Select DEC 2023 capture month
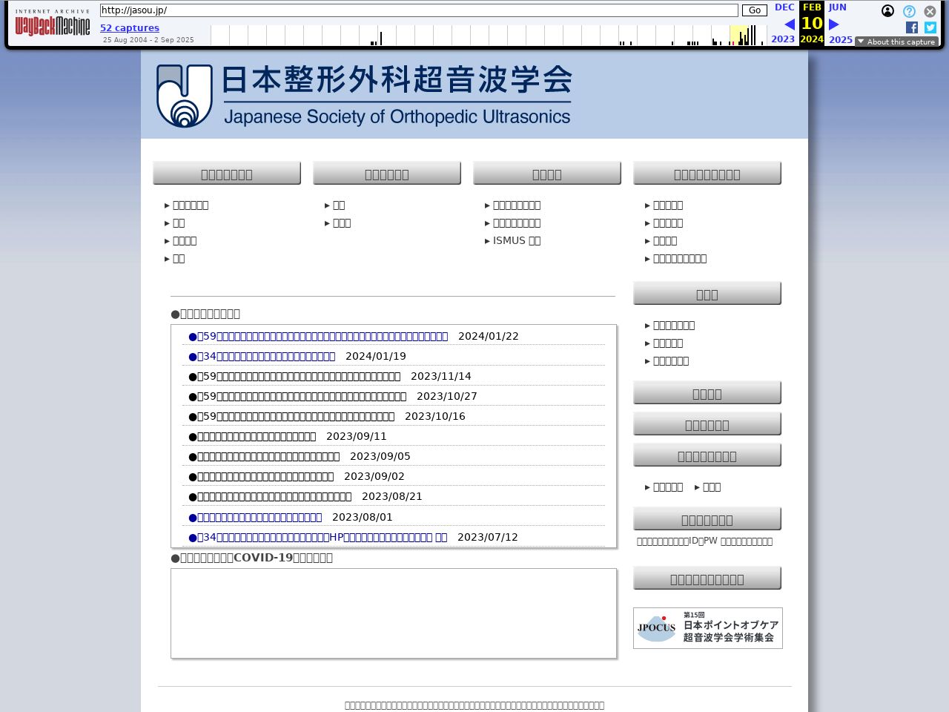The height and width of the screenshot is (712, 949). click(x=784, y=7)
